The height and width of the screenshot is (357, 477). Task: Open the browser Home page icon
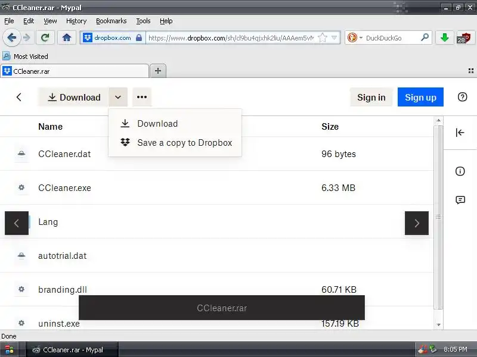[x=67, y=38]
